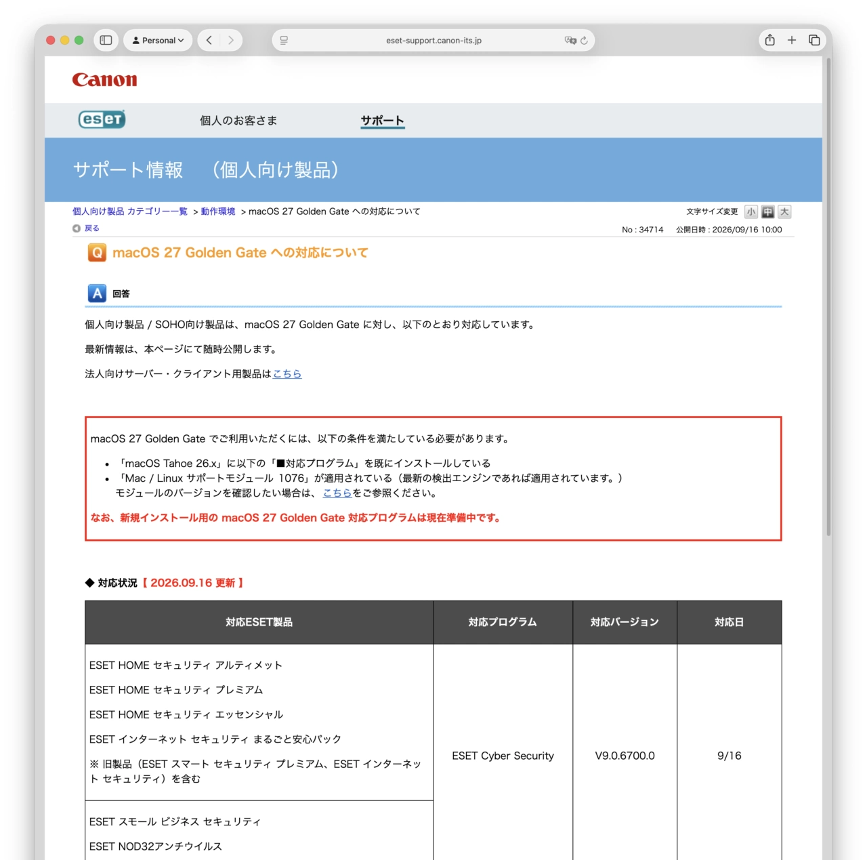Click the line starting macOS 27 Golden Gate でご利用いただくには
867x860 pixels.
[301, 439]
